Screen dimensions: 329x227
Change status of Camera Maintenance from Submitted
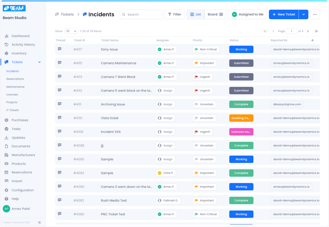241,63
